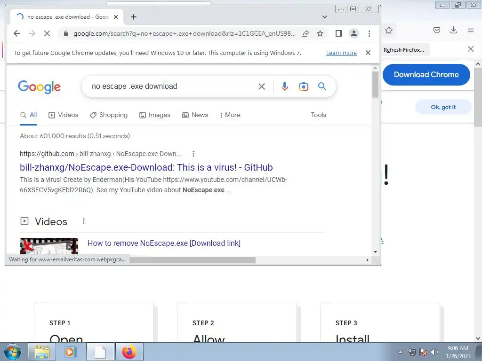Click Chrome horizontal scrollbar right arrow
The image size is (482, 361).
coord(367,260)
